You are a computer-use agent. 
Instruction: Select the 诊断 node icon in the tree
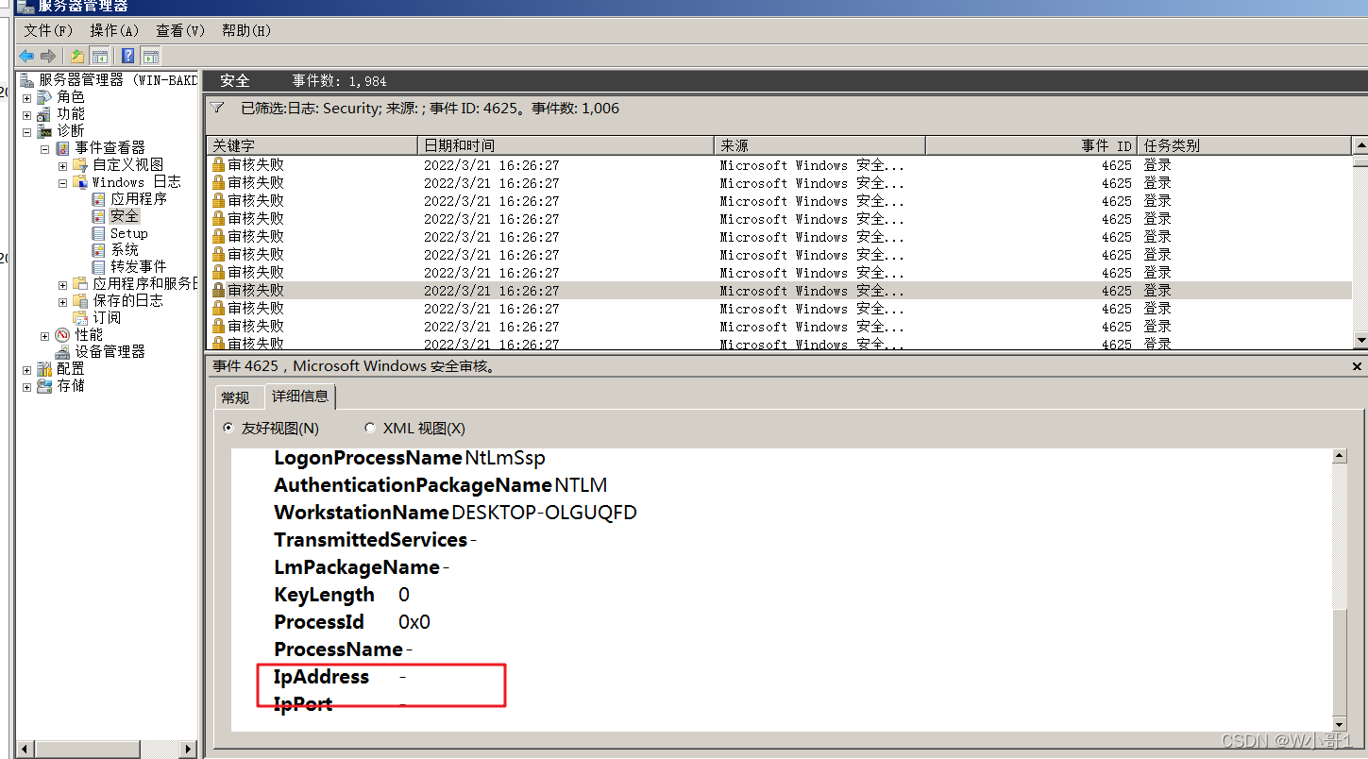coord(44,131)
